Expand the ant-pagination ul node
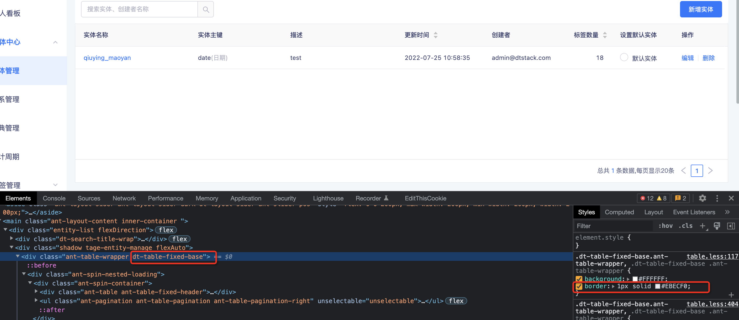 click(36, 301)
